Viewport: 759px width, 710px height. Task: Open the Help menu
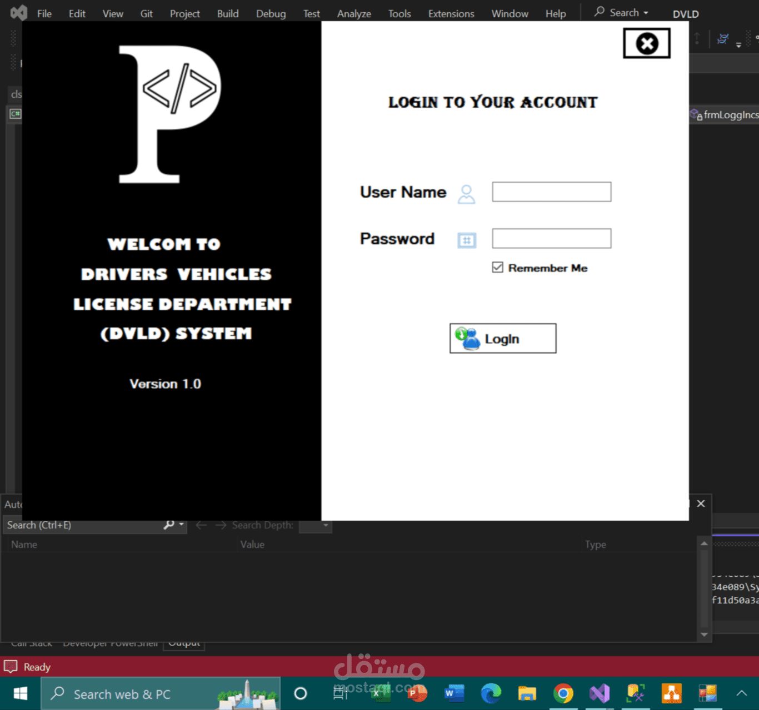tap(556, 13)
